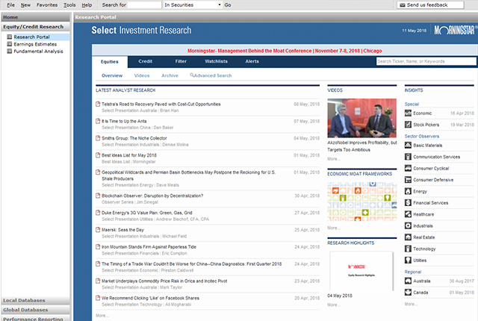Click the Technology sector icon
The height and width of the screenshot is (321, 478).
coord(408,247)
